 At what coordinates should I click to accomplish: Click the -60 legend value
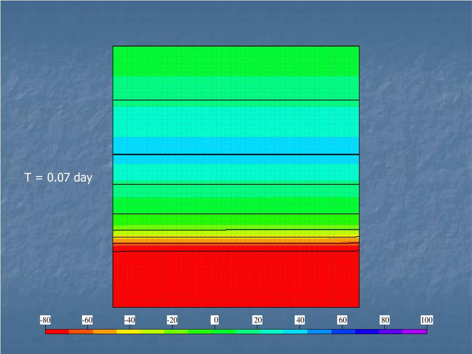pos(87,320)
